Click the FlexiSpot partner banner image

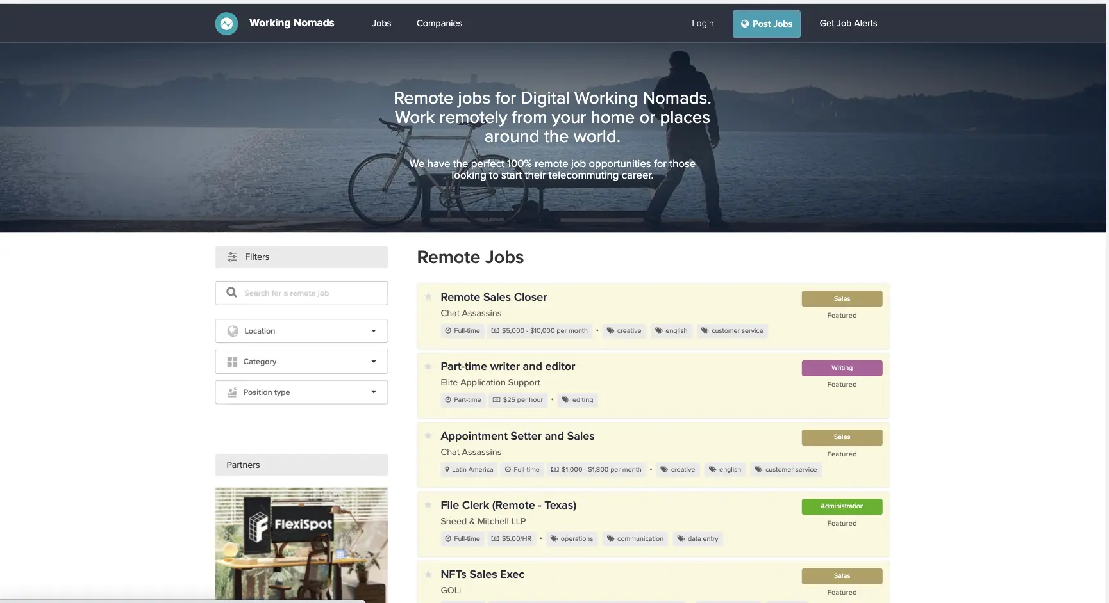301,544
